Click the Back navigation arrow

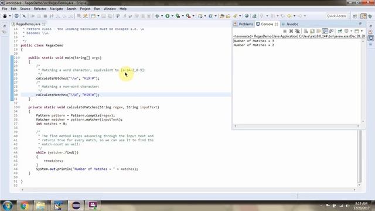tap(289, 16)
